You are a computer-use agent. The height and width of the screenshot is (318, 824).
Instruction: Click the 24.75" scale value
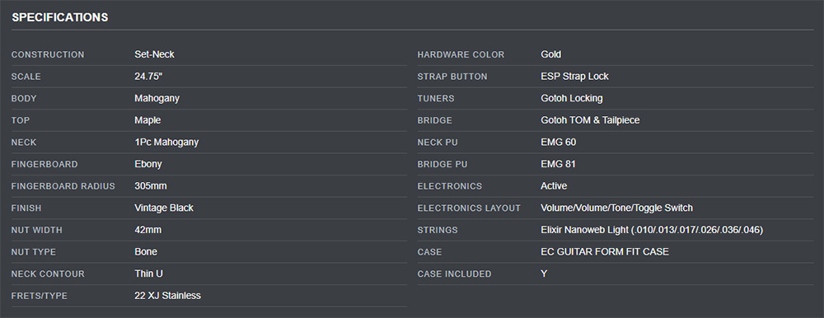coord(148,77)
